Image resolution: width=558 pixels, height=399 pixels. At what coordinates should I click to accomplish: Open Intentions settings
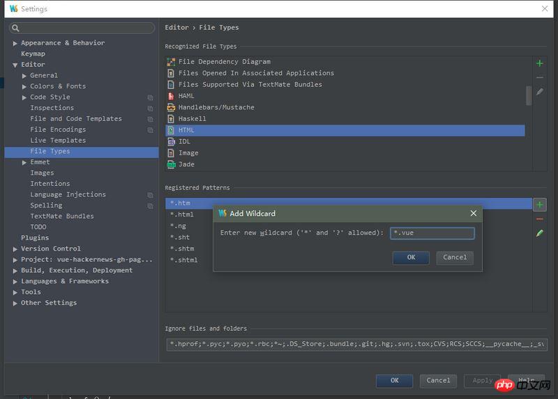[50, 184]
